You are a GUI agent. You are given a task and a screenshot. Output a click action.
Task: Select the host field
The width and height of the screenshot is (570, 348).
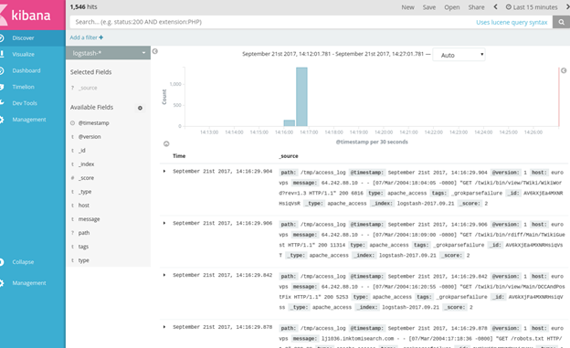84,206
